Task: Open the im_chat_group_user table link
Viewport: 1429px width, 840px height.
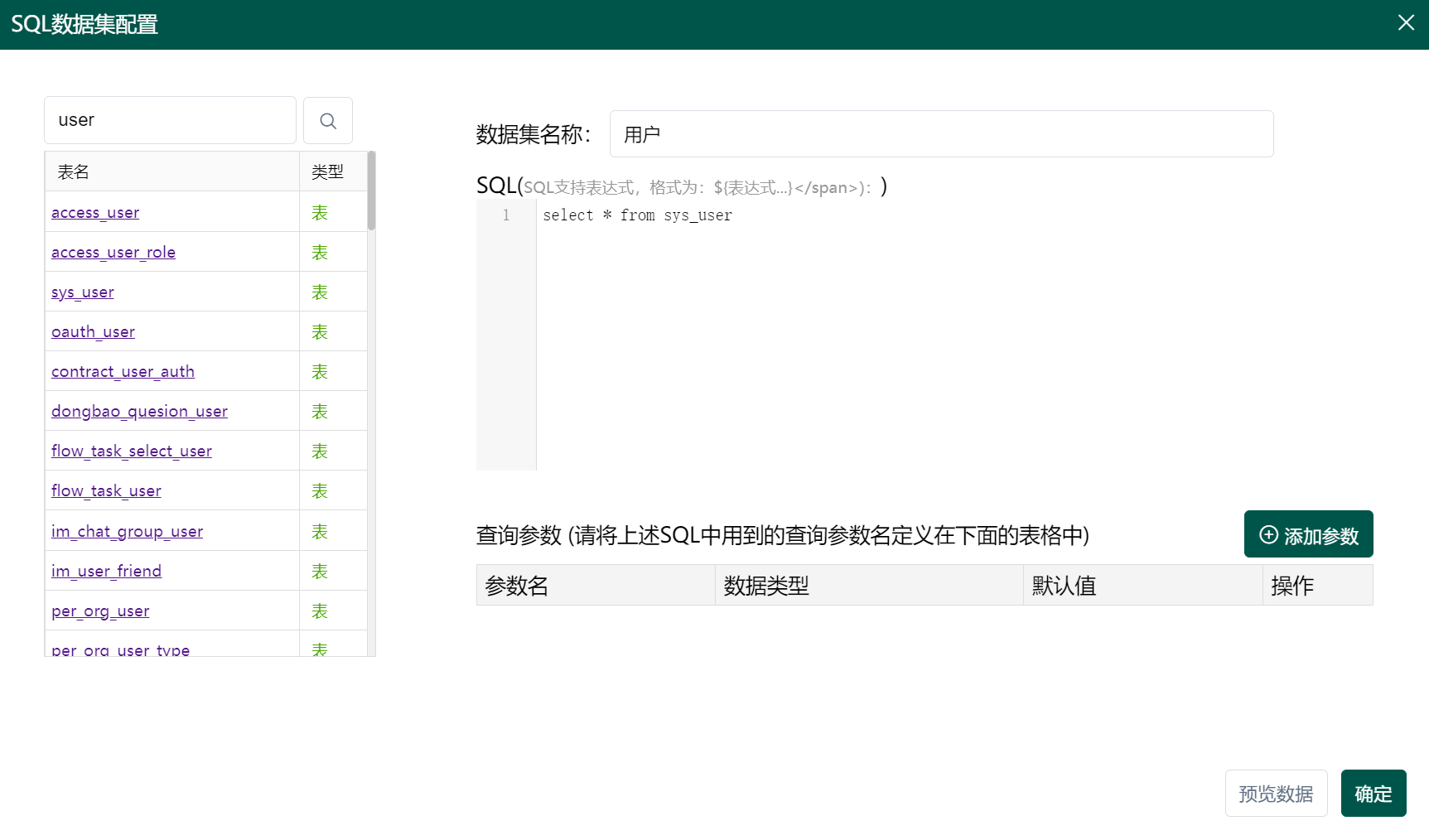Action: pyautogui.click(x=127, y=531)
